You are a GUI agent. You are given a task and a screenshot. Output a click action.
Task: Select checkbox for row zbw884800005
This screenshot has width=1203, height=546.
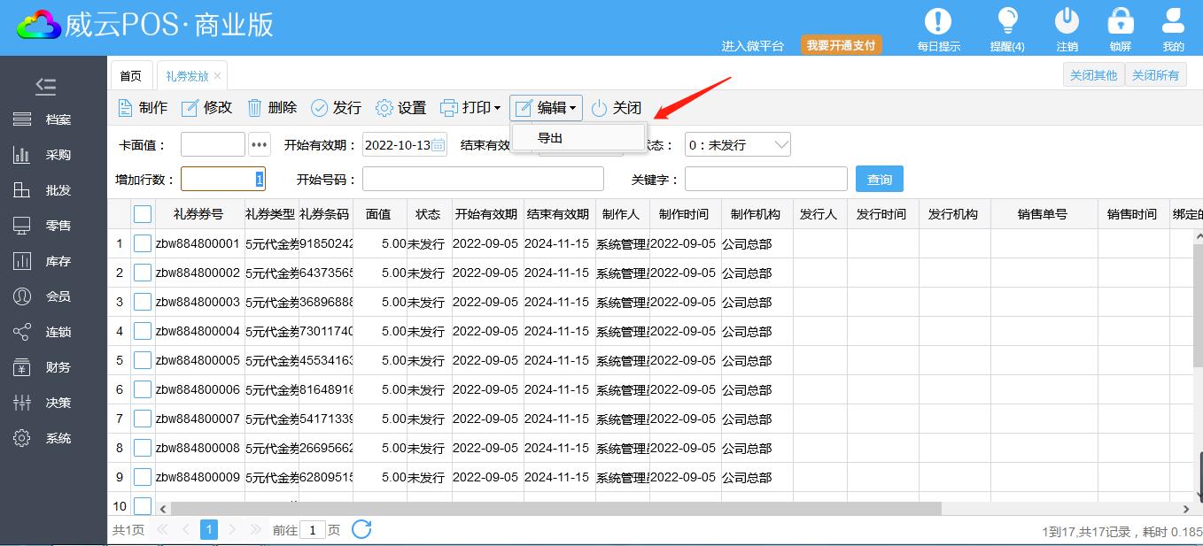click(x=143, y=360)
